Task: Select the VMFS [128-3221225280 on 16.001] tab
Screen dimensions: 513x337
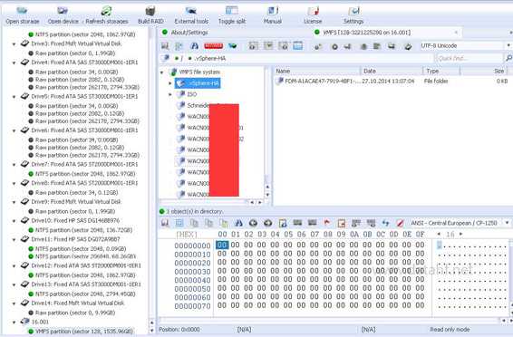Action: pyautogui.click(x=366, y=33)
